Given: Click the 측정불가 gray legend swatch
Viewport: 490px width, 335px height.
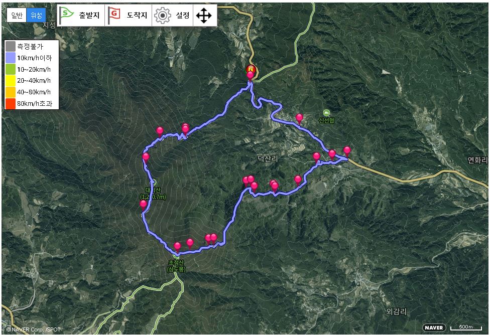Looking at the screenshot, I should coord(11,47).
